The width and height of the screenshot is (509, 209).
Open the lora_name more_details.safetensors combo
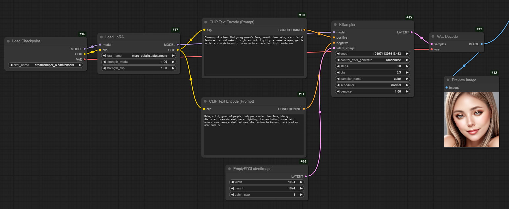[x=139, y=56]
